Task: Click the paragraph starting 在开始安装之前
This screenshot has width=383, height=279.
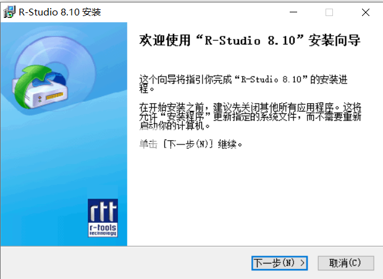Action: (250, 117)
